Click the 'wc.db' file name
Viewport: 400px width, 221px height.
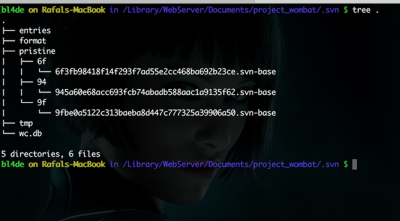coord(30,133)
